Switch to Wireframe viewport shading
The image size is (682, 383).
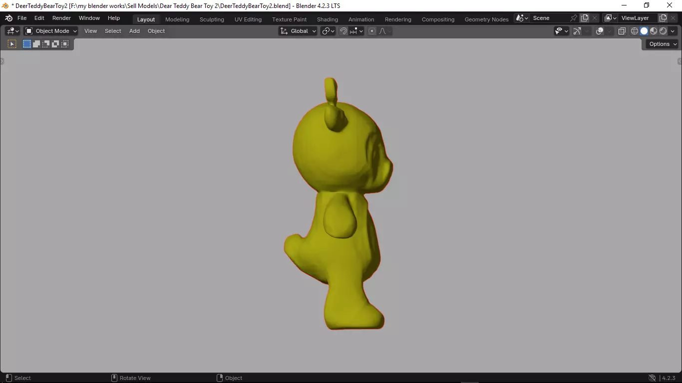coord(635,31)
